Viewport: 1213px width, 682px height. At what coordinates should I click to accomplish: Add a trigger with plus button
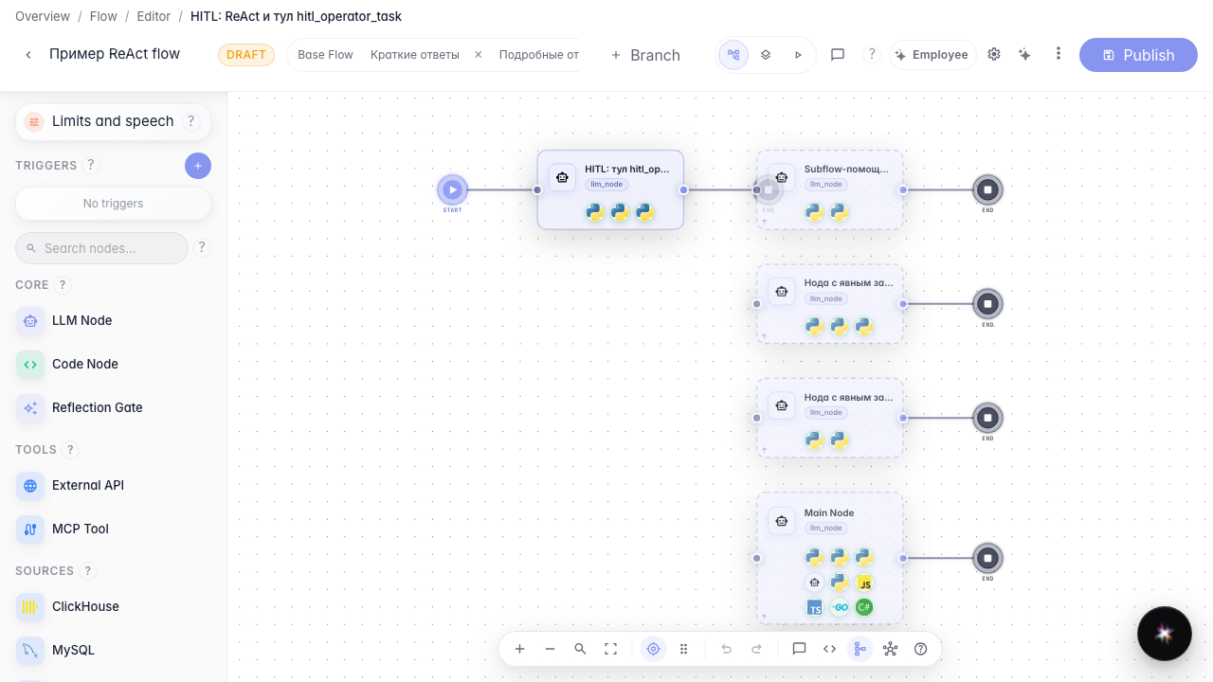pos(198,166)
